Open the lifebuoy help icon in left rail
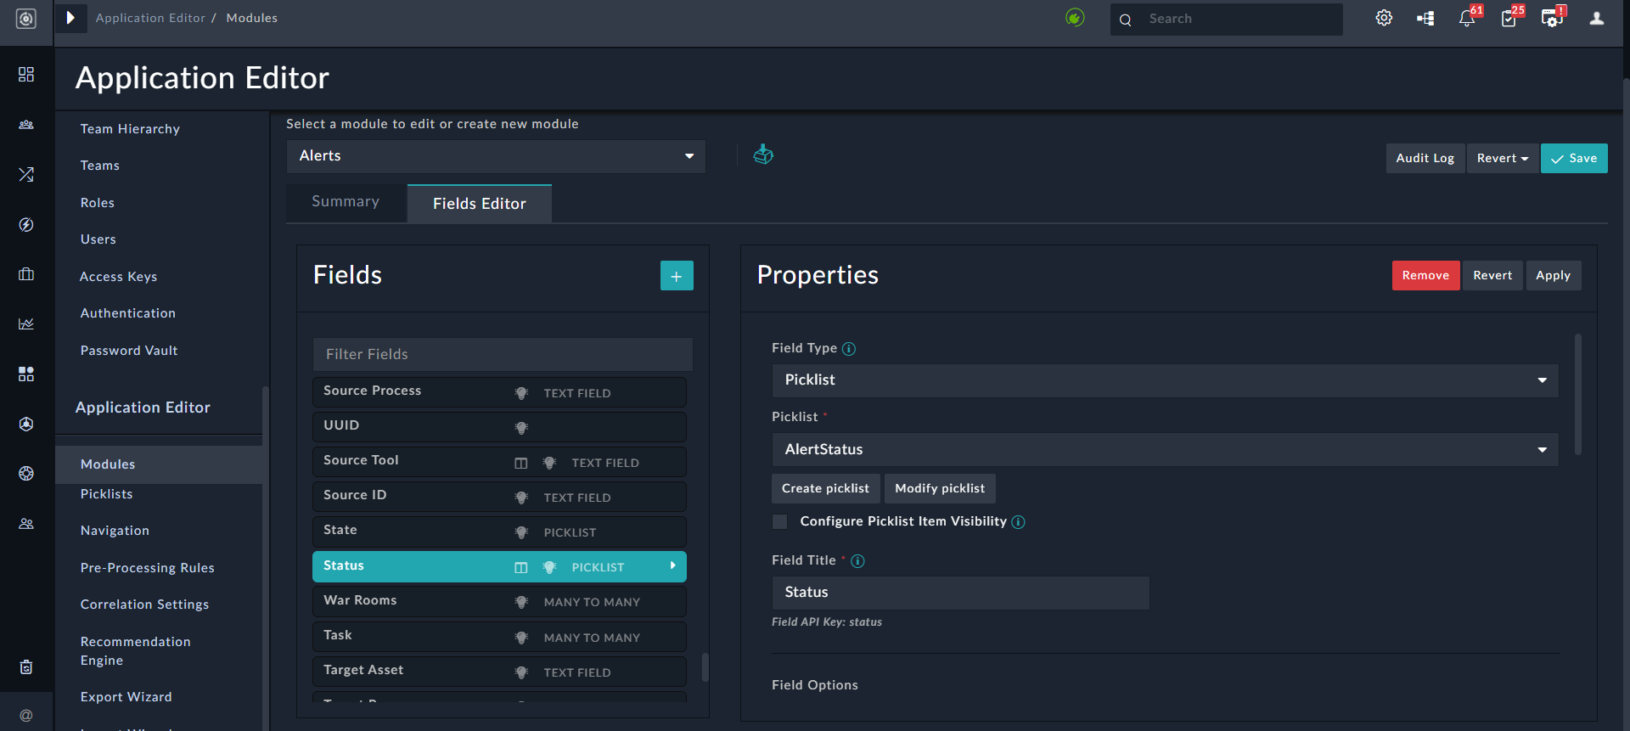Viewport: 1630px width, 731px height. point(26,473)
